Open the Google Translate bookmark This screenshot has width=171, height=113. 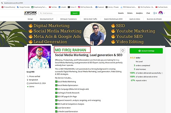(x=23, y=7)
